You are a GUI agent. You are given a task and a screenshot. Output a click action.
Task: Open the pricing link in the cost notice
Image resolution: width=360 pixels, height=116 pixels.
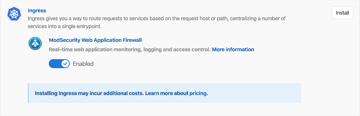[x=198, y=93]
